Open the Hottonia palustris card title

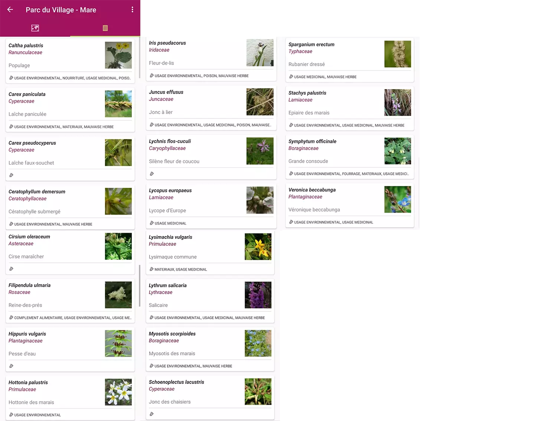point(28,382)
